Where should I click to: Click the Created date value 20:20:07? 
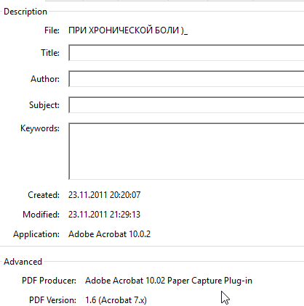coord(104,195)
